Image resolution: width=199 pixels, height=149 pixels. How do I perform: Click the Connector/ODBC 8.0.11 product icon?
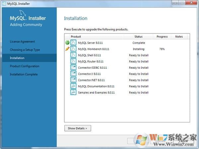click(x=73, y=68)
